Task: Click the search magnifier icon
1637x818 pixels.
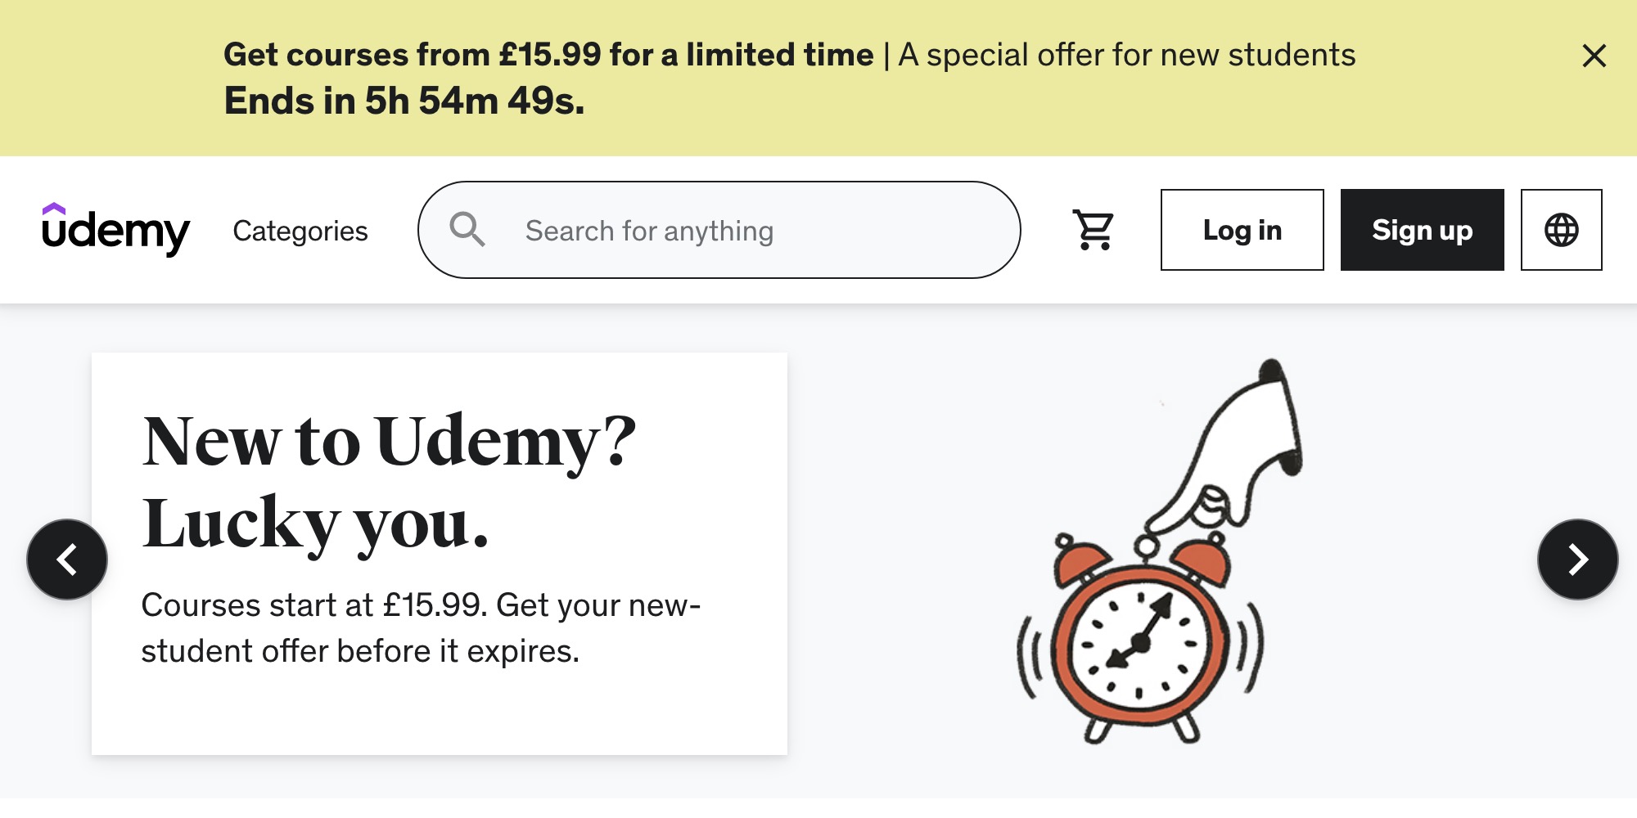Action: (467, 230)
